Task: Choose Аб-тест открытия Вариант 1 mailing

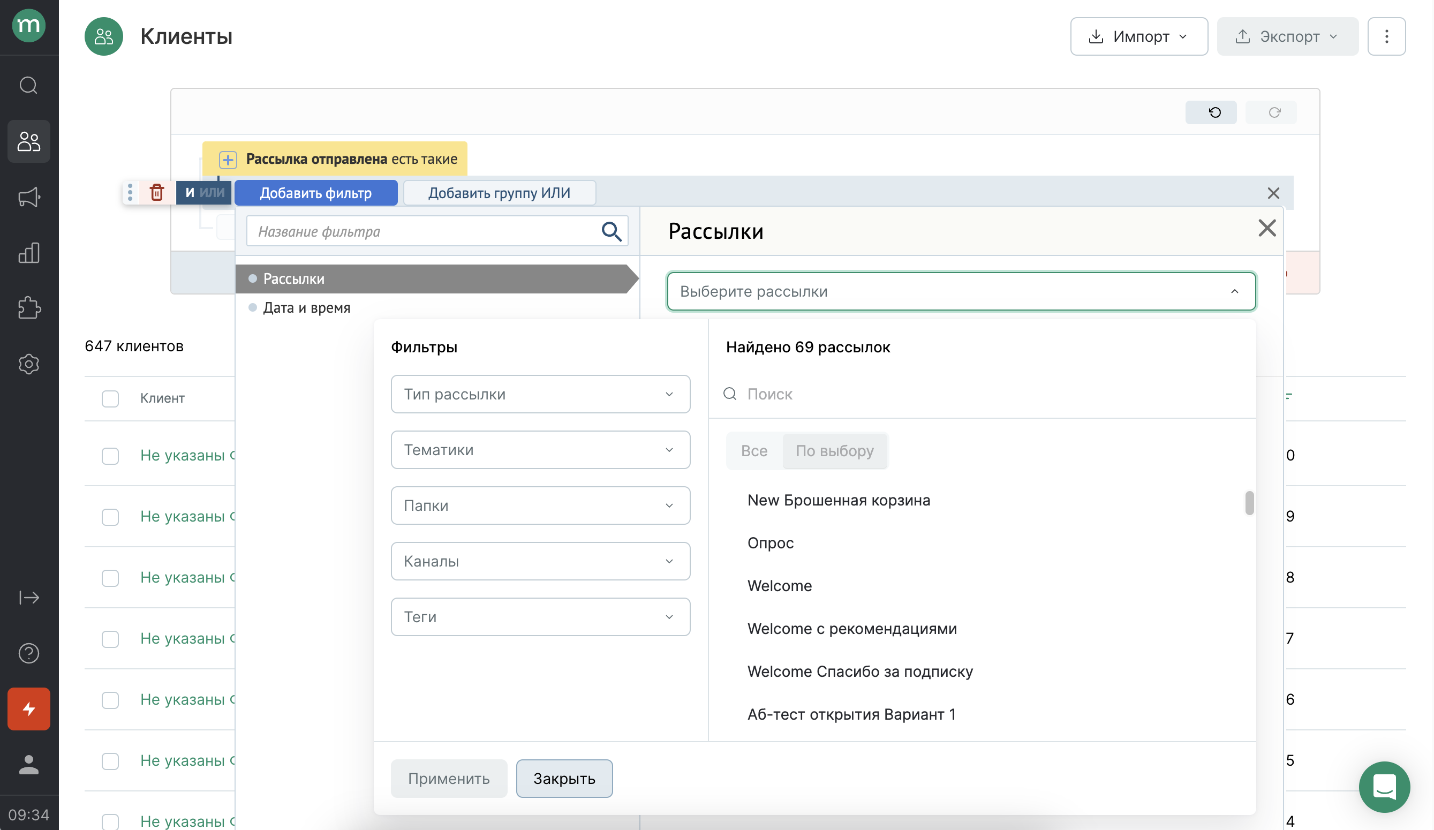Action: tap(851, 714)
